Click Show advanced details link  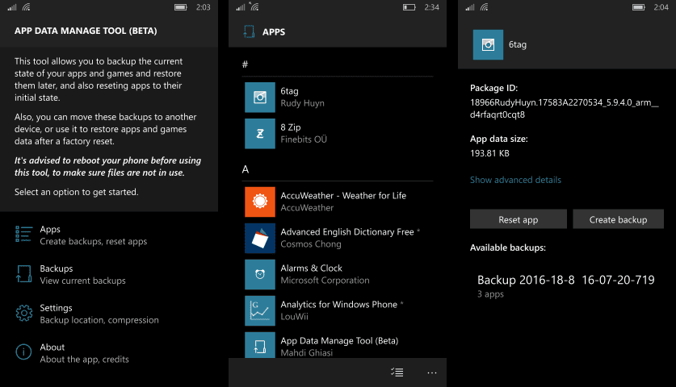(515, 180)
